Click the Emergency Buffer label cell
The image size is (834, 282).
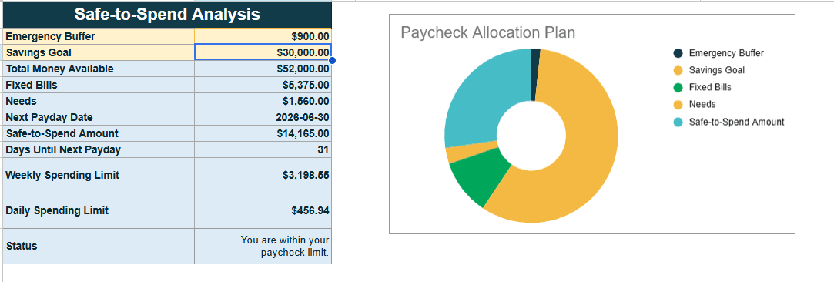coord(99,36)
